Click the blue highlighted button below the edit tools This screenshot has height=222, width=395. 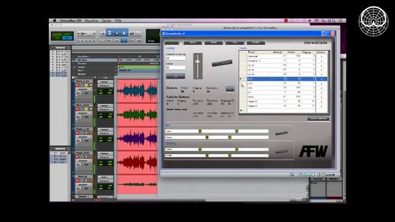pyautogui.click(x=124, y=41)
